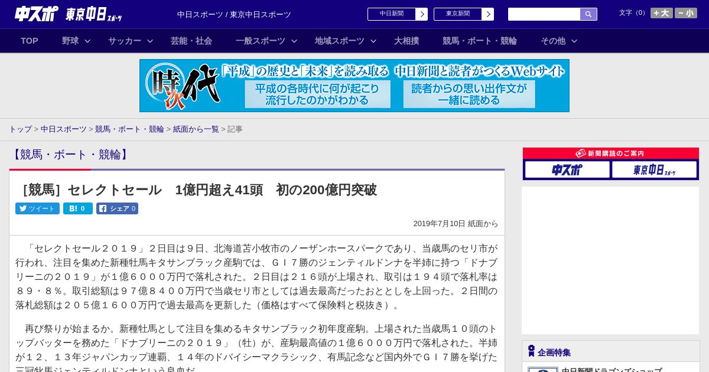Open the 大相撲 navigation item

click(x=406, y=41)
